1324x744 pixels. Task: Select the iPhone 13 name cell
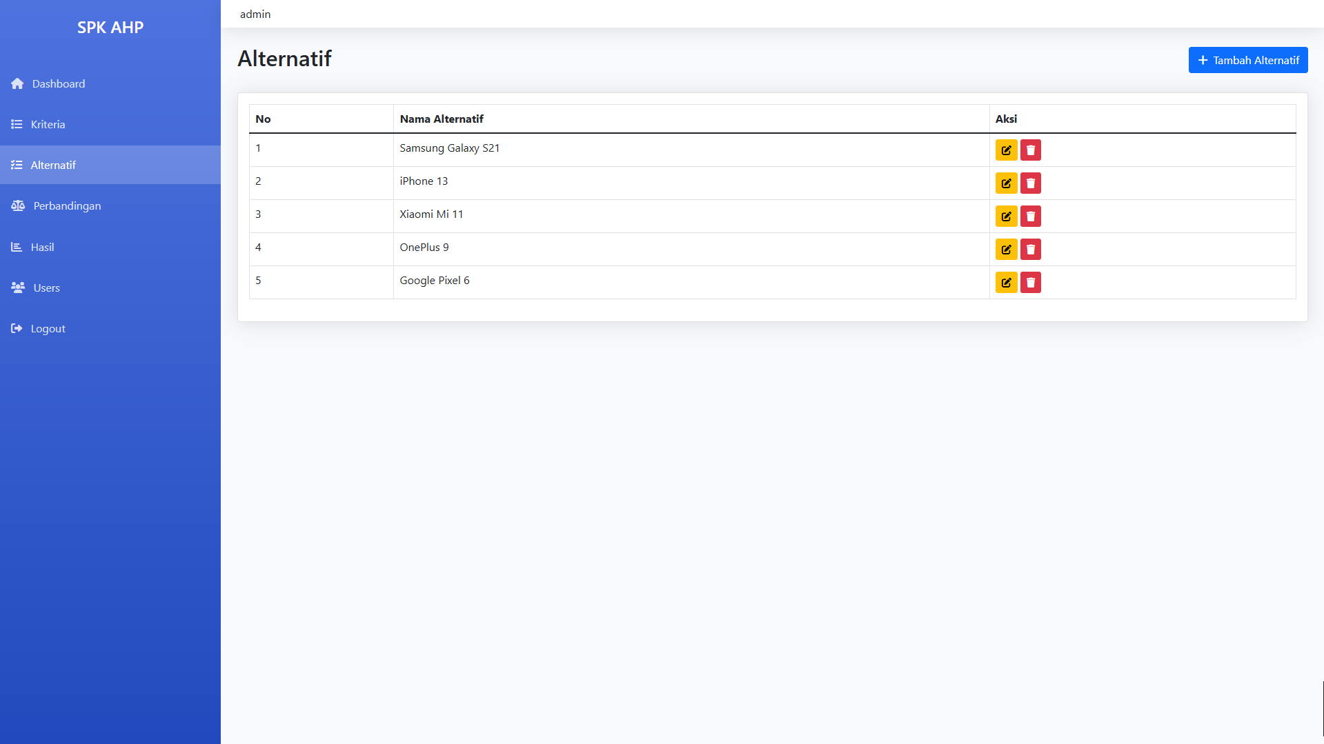691,183
